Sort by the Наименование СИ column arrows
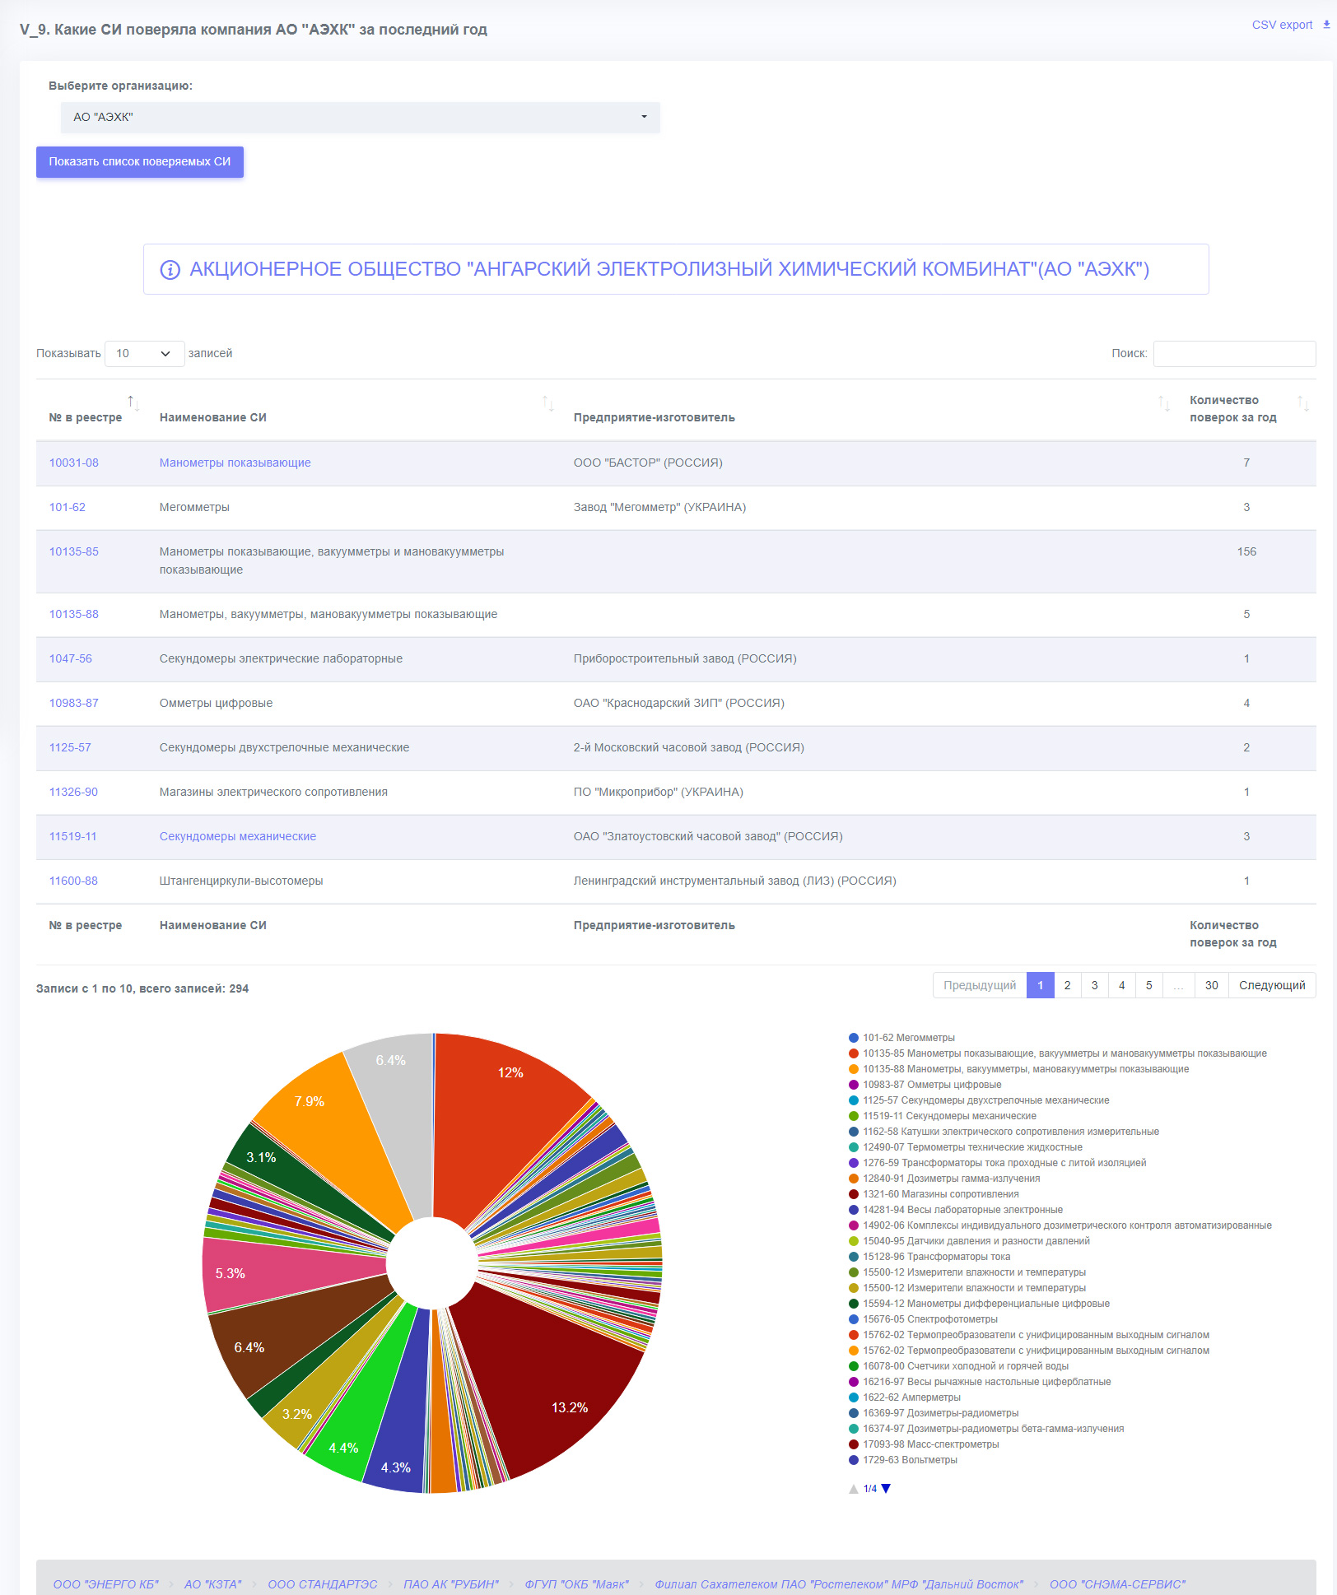The width and height of the screenshot is (1337, 1595). click(x=547, y=402)
